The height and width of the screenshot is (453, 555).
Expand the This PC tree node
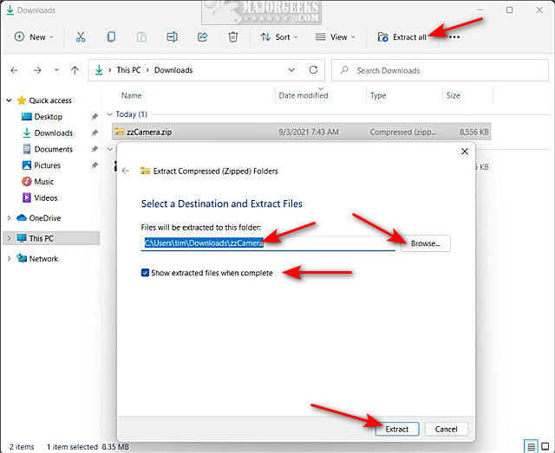click(x=9, y=238)
